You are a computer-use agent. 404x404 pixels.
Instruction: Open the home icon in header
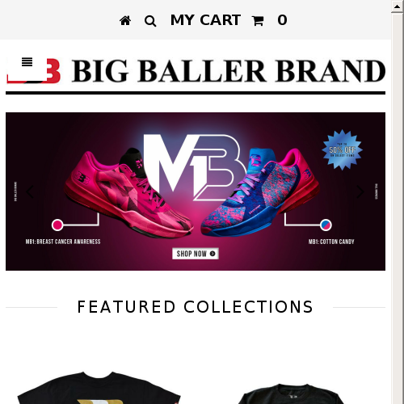(125, 21)
